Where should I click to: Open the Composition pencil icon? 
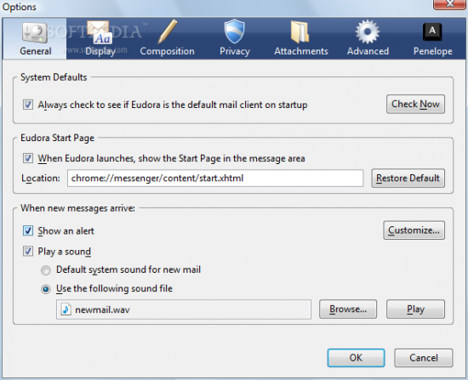[167, 31]
